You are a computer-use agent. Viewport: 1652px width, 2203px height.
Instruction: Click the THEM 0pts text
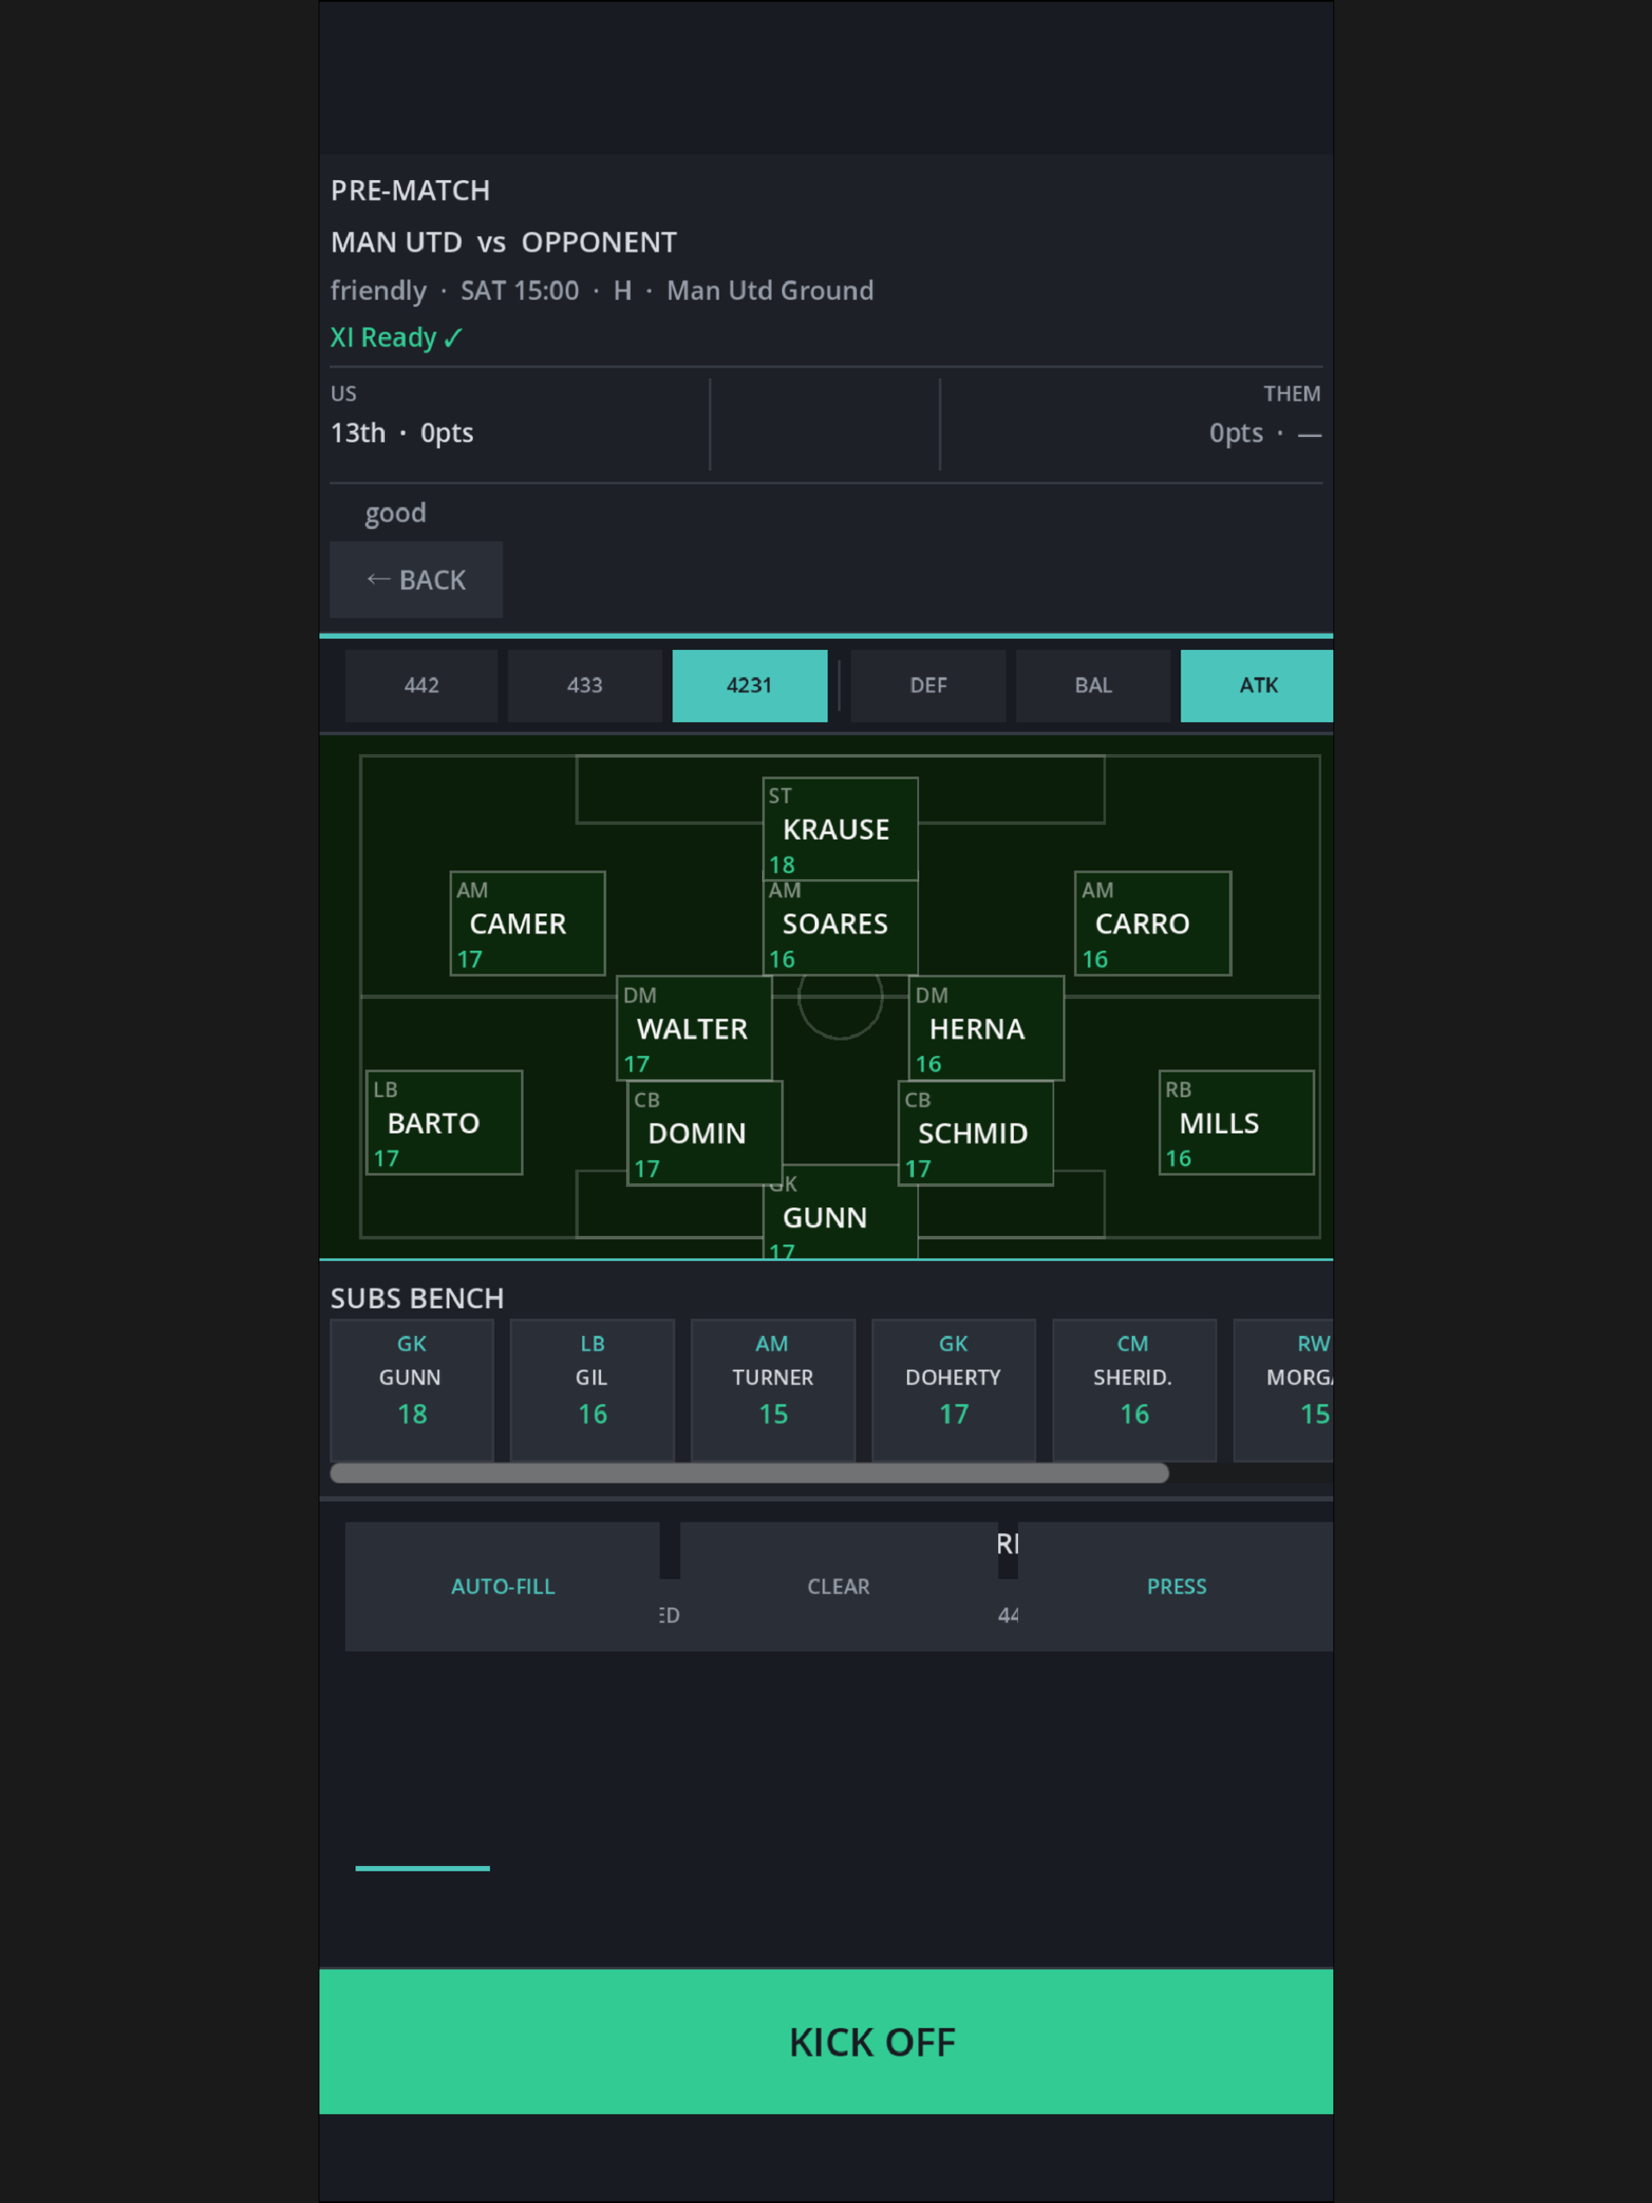point(1265,433)
